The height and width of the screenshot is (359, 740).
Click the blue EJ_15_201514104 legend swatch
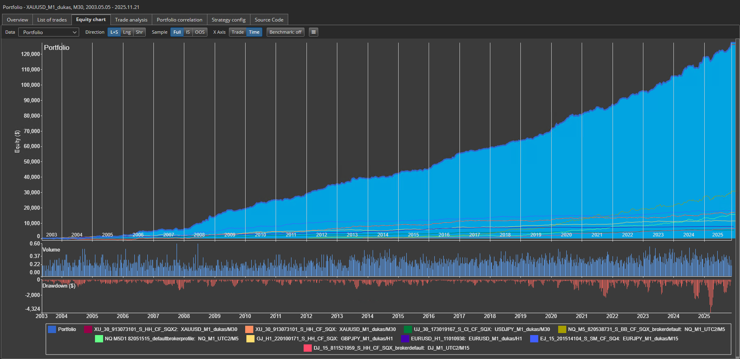pyautogui.click(x=534, y=339)
